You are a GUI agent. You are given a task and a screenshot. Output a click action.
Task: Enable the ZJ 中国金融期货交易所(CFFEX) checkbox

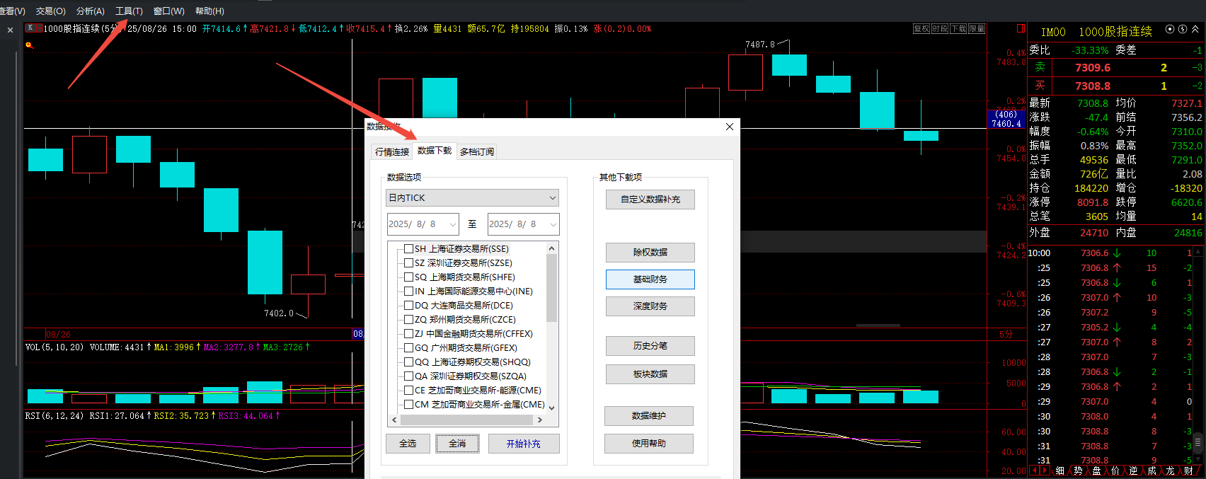[408, 334]
